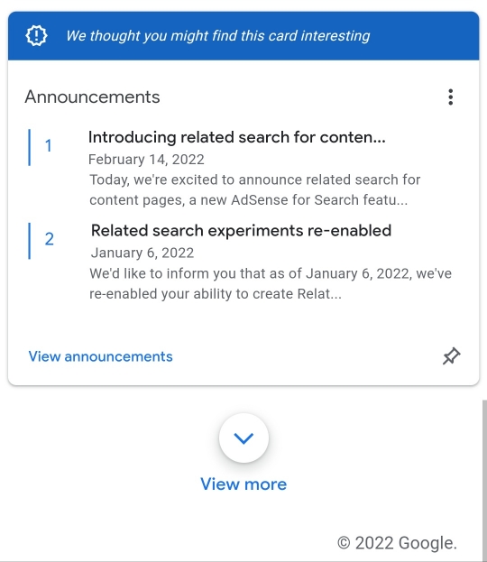Image resolution: width=487 pixels, height=562 pixels.
Task: Click the page scrollbar on the right edge
Action: coord(484,480)
